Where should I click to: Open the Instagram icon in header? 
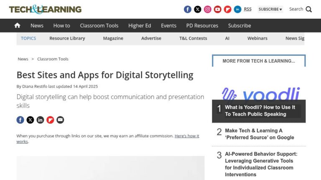click(208, 10)
